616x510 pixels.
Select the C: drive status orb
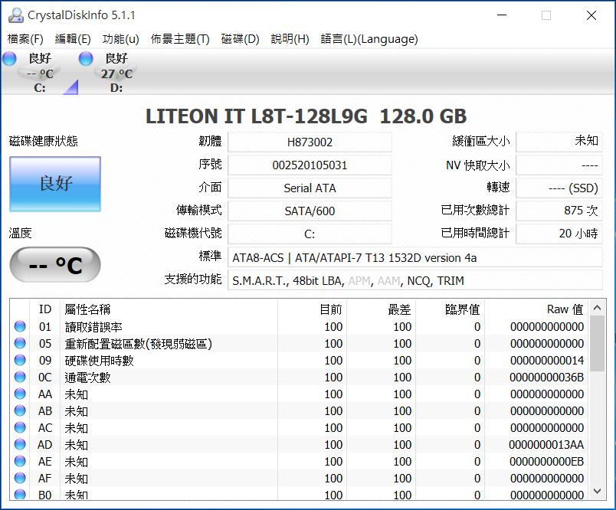tap(9, 58)
